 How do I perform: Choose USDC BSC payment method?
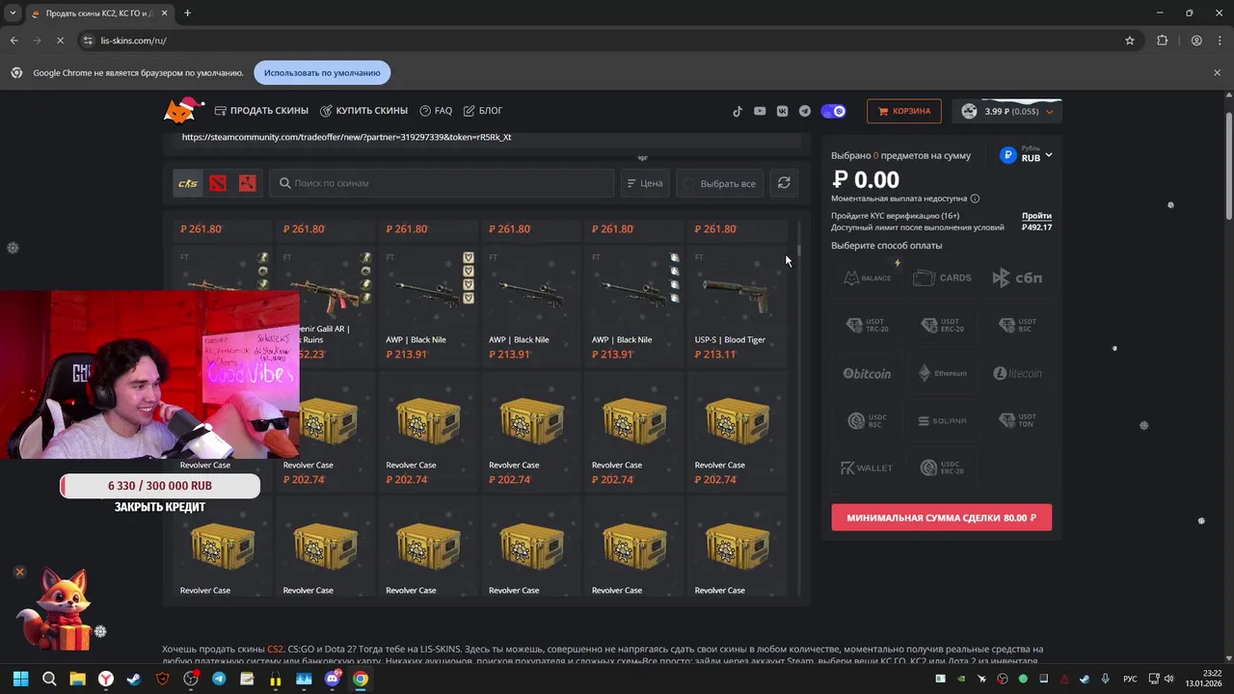[867, 421]
